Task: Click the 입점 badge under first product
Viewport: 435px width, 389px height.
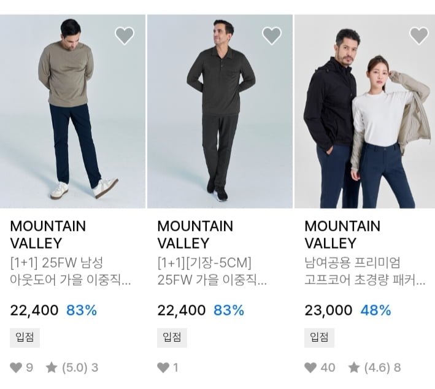Action: click(25, 337)
